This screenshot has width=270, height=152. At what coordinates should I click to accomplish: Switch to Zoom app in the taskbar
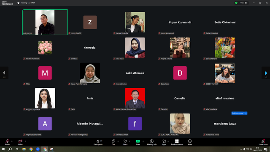point(38,149)
